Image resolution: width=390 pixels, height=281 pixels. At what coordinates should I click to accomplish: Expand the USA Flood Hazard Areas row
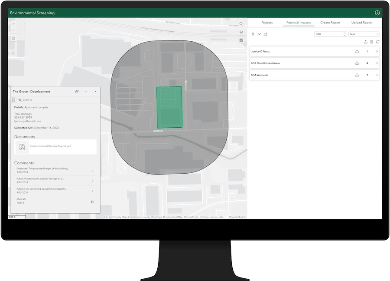click(x=377, y=63)
